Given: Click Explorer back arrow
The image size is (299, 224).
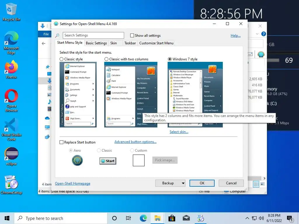Looking at the screenshot, I should pyautogui.click(x=44, y=43).
